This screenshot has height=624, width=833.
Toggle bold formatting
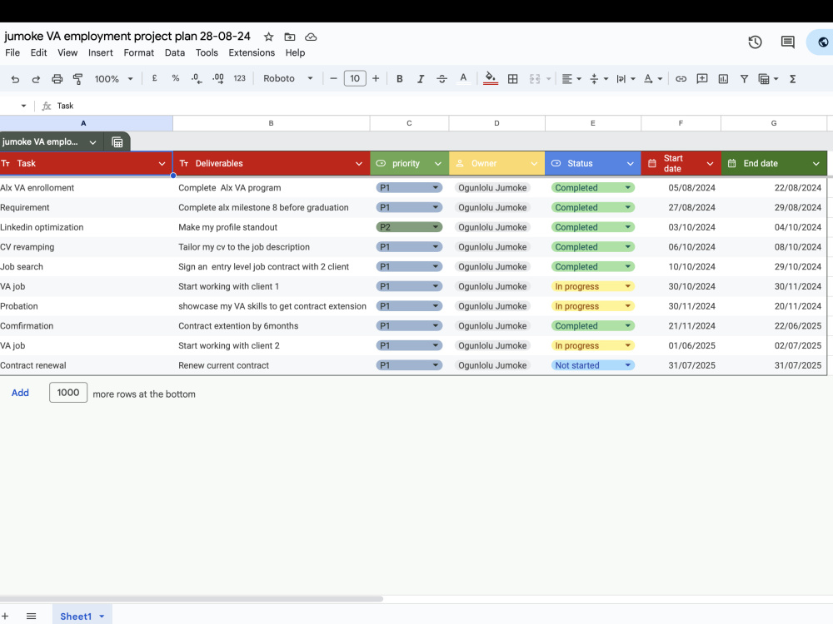click(x=400, y=79)
